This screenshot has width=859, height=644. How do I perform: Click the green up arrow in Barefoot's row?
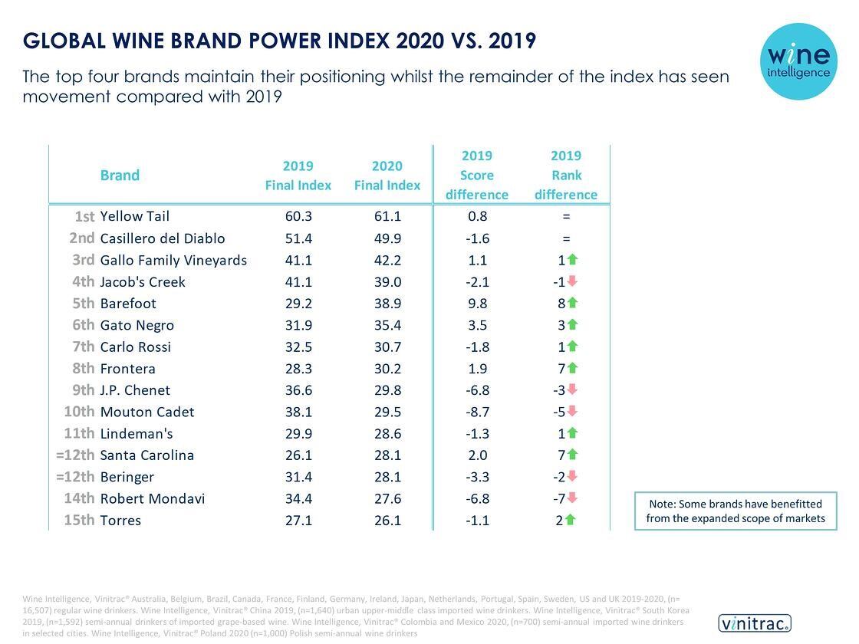click(x=572, y=303)
